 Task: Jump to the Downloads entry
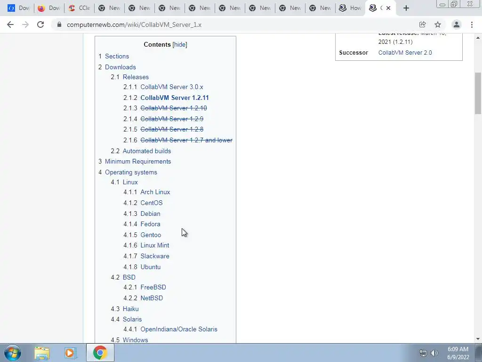(120, 67)
